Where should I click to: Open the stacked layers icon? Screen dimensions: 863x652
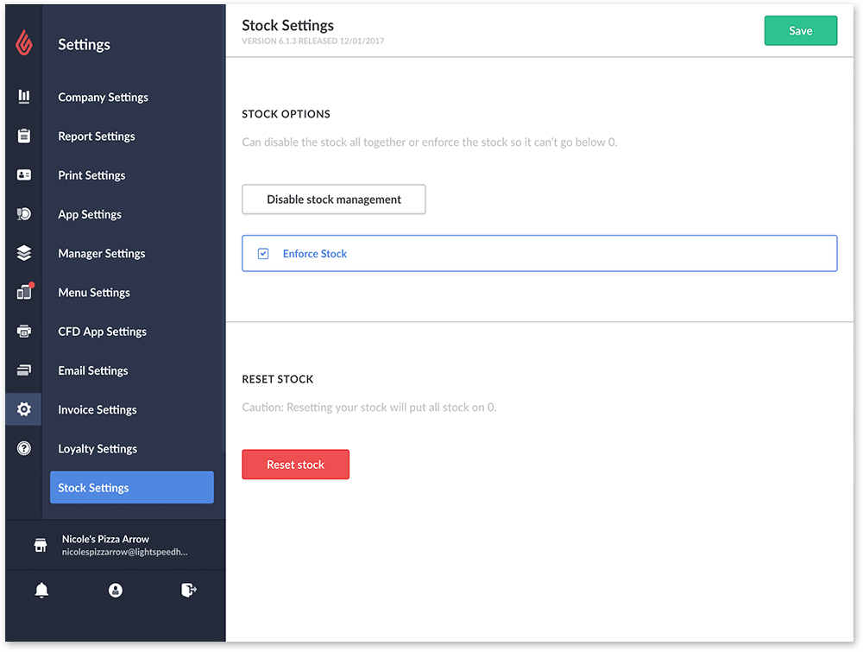[23, 253]
